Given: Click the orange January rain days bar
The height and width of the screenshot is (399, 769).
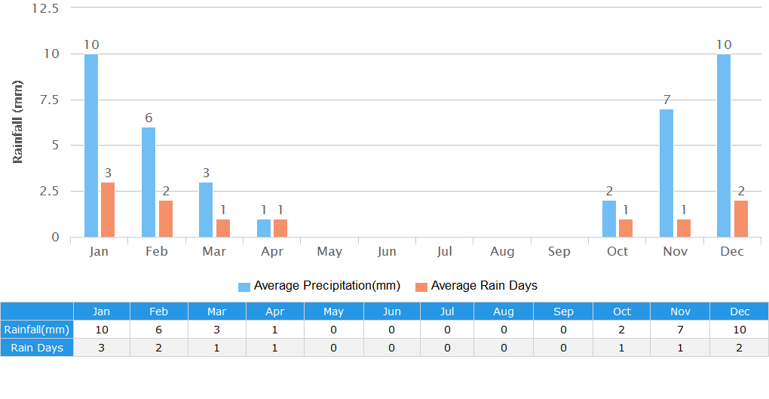Looking at the screenshot, I should 108,210.
